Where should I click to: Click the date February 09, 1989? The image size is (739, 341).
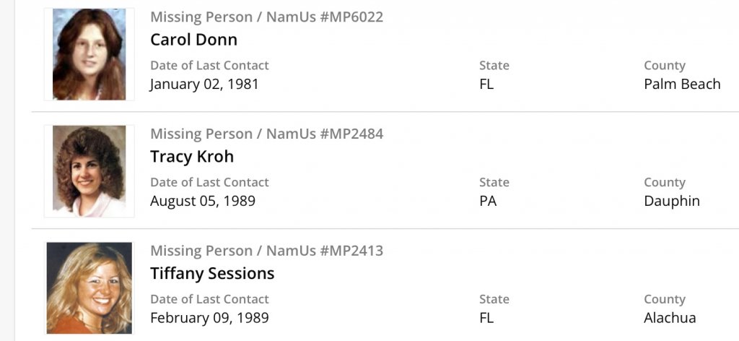(209, 318)
